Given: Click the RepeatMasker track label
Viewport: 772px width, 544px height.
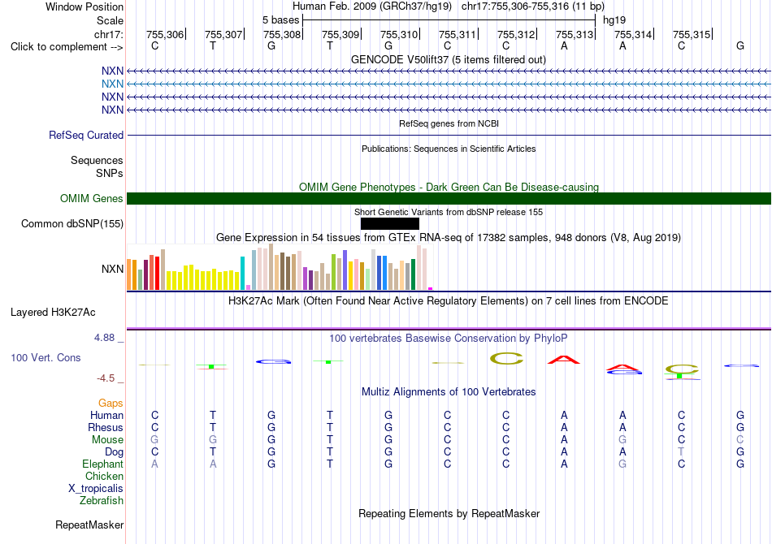Looking at the screenshot, I should [89, 525].
